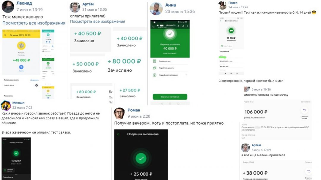Click Посмотреть все изображения under Леонид's post
This screenshot has height=180, width=321.
(x=34, y=23)
